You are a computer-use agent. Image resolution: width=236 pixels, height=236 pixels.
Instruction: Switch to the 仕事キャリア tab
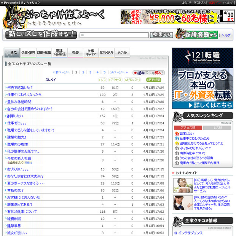tap(91, 53)
